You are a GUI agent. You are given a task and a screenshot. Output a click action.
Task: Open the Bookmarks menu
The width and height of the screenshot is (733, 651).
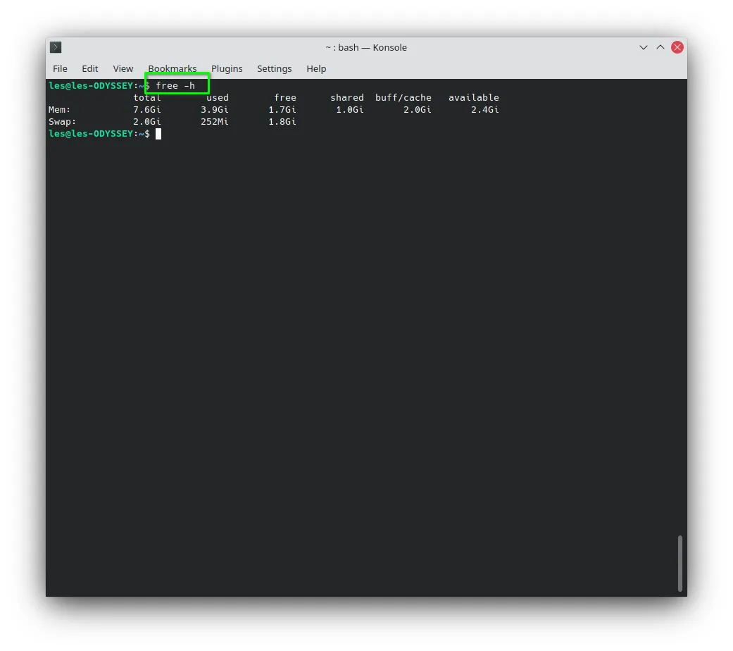tap(172, 69)
